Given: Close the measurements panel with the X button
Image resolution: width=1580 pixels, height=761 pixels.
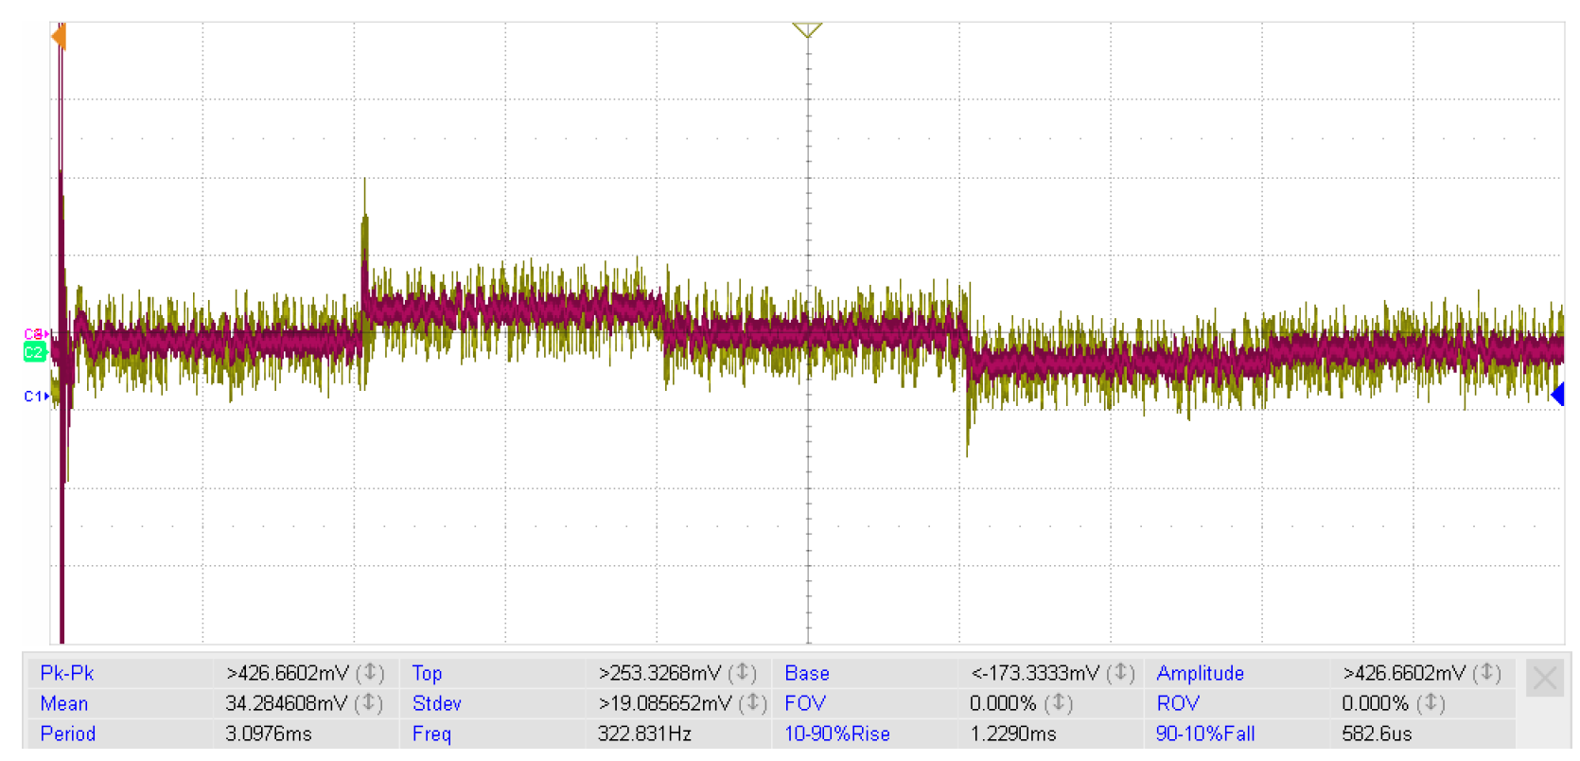Looking at the screenshot, I should [x=1544, y=678].
